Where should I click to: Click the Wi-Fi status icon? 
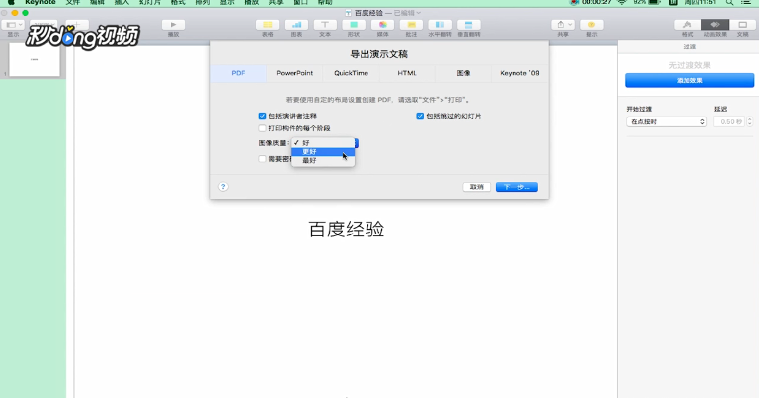click(x=622, y=3)
